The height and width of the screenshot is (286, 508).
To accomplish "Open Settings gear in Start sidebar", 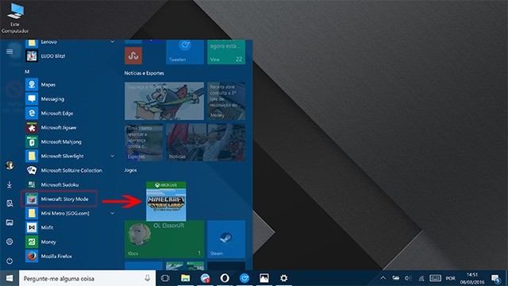I will click(10, 242).
